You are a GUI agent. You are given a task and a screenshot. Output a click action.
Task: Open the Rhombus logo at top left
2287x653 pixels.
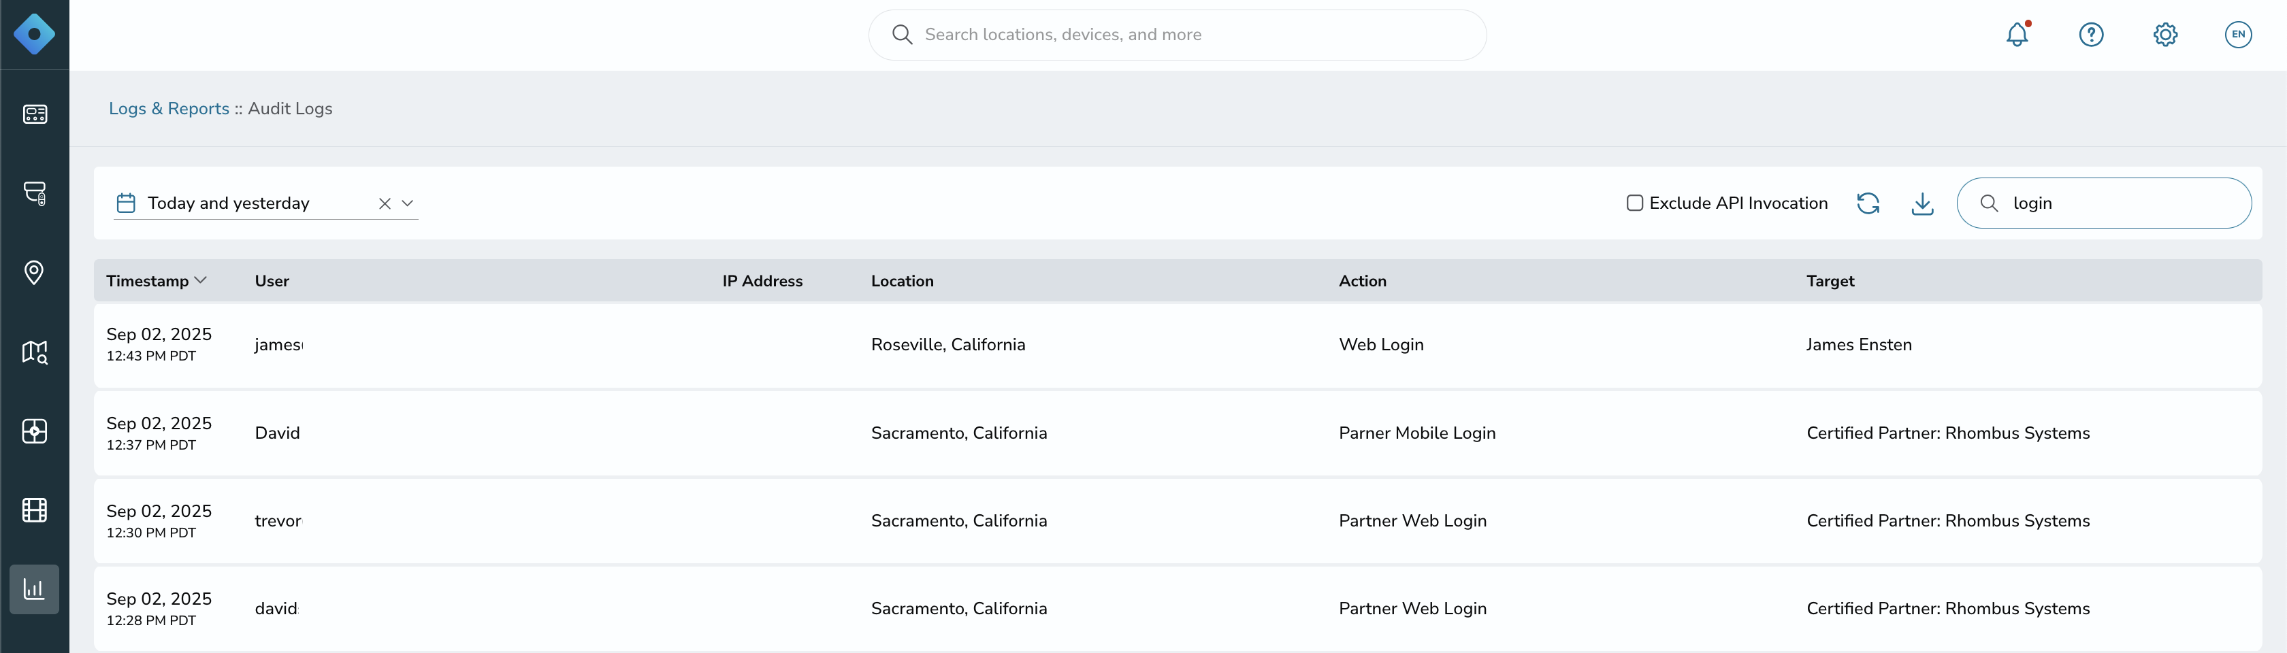tap(35, 35)
